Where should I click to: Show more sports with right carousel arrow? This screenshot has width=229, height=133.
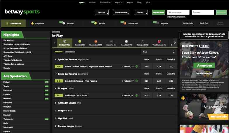tap(175, 43)
